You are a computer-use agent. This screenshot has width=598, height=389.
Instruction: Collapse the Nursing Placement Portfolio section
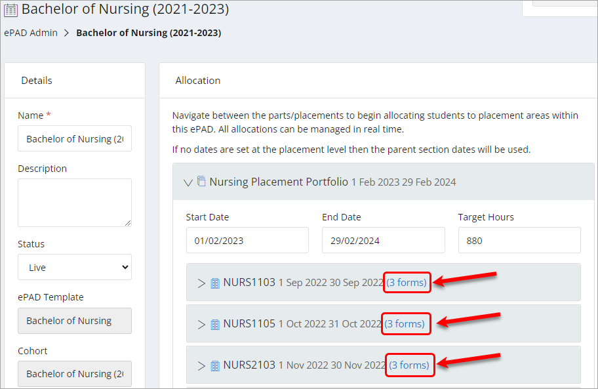pyautogui.click(x=188, y=182)
